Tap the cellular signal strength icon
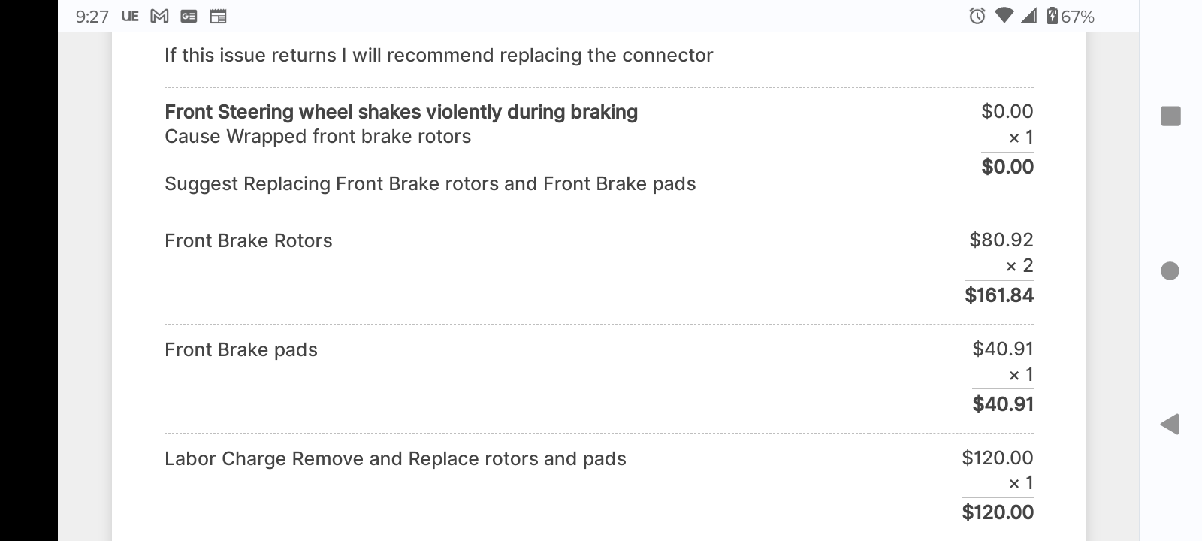The height and width of the screenshot is (541, 1202). coord(1028,16)
